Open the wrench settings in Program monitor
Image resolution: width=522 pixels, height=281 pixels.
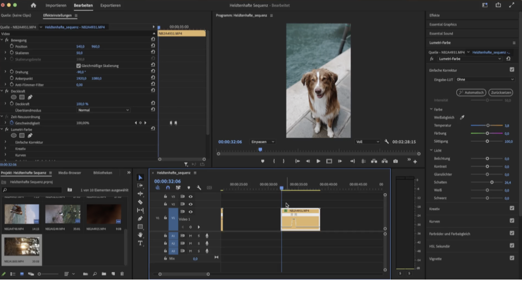click(386, 142)
